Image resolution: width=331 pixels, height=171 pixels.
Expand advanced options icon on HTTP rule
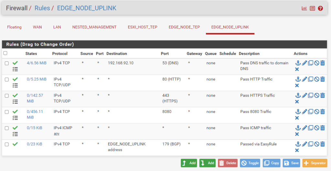pyautogui.click(x=15, y=85)
